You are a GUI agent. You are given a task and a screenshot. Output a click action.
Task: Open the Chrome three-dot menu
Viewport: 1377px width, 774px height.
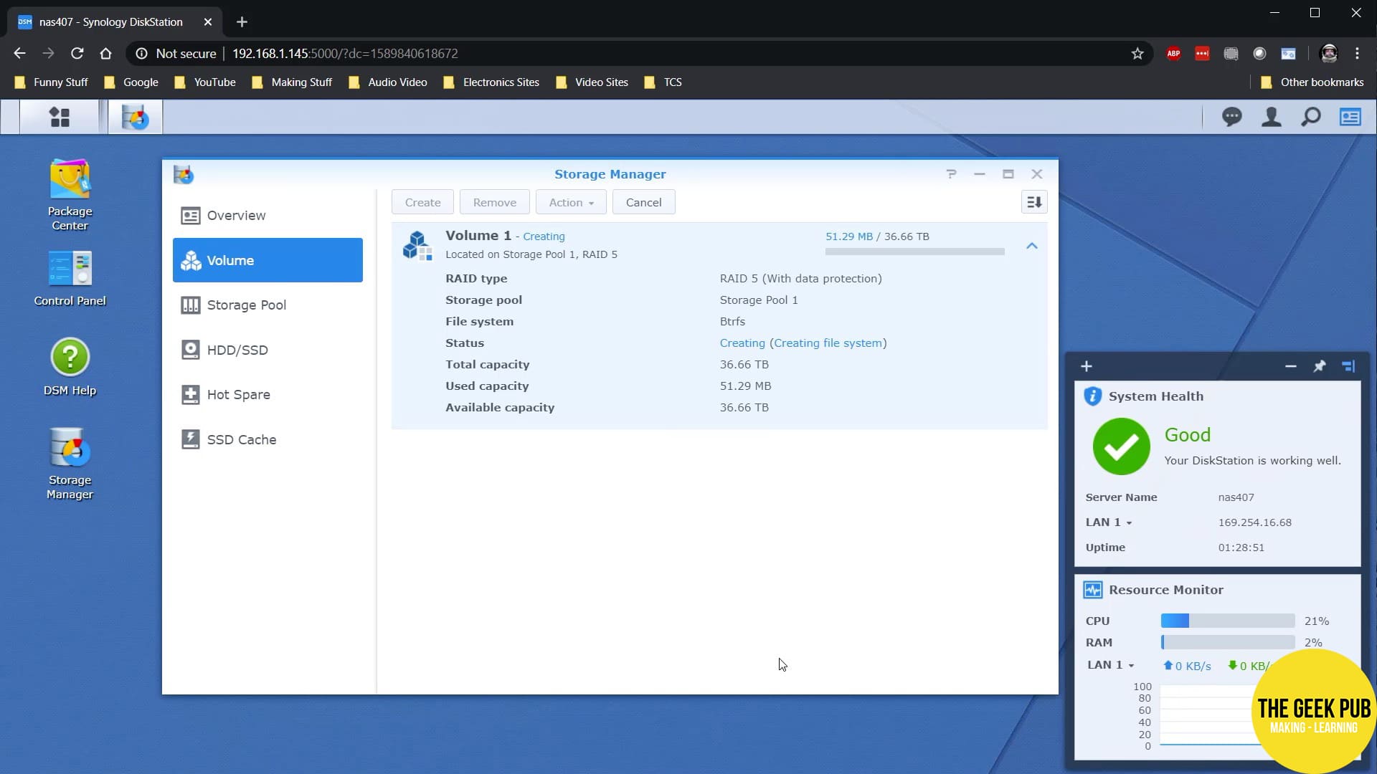click(x=1357, y=54)
